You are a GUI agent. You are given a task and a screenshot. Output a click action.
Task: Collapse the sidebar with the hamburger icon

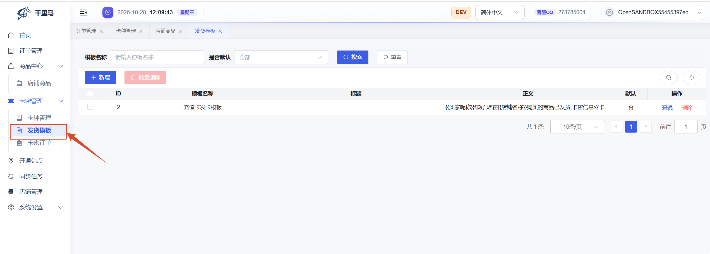[83, 13]
